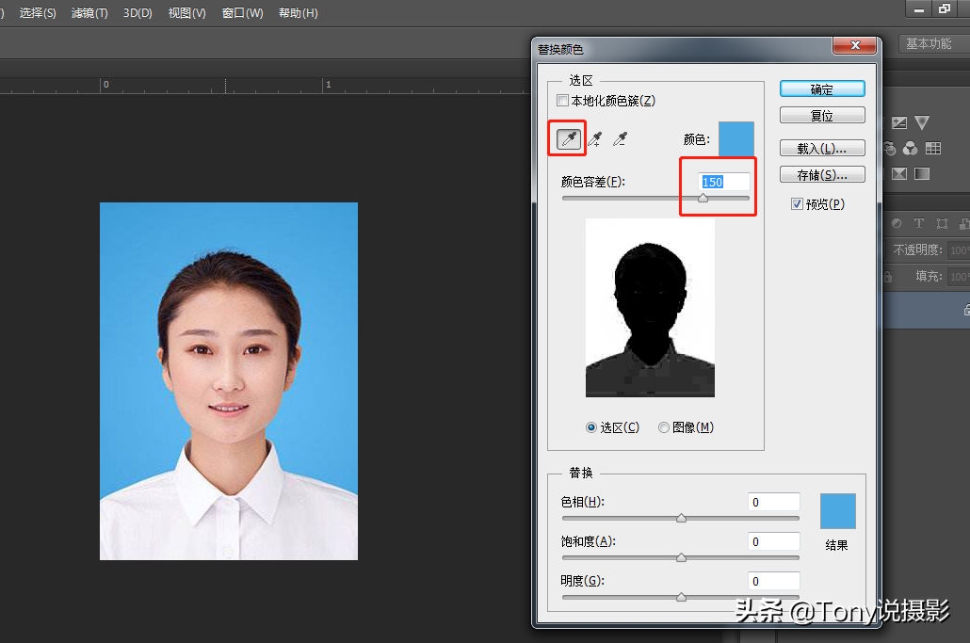This screenshot has width=970, height=643.
Task: Uncheck the Preview checkbox
Action: (x=797, y=204)
